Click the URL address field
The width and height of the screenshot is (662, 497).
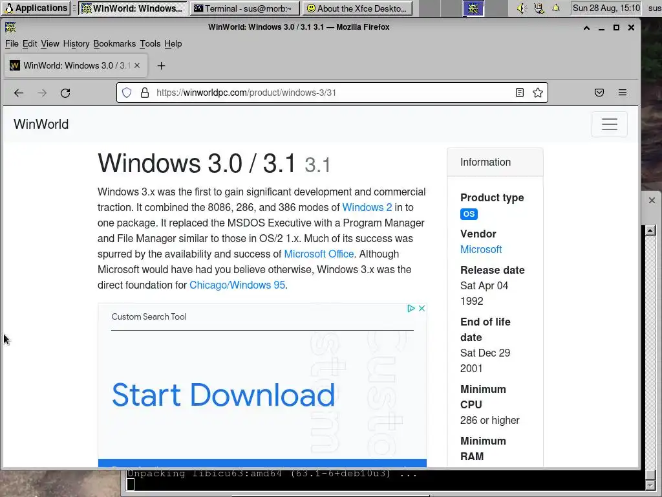pos(334,93)
